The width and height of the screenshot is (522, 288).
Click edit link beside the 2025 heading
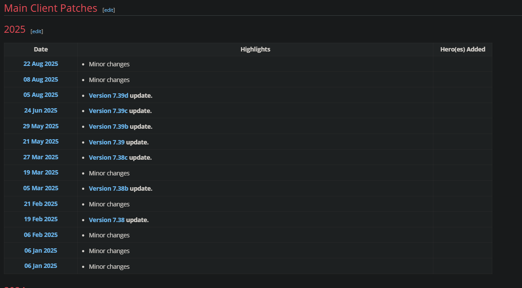click(x=37, y=31)
